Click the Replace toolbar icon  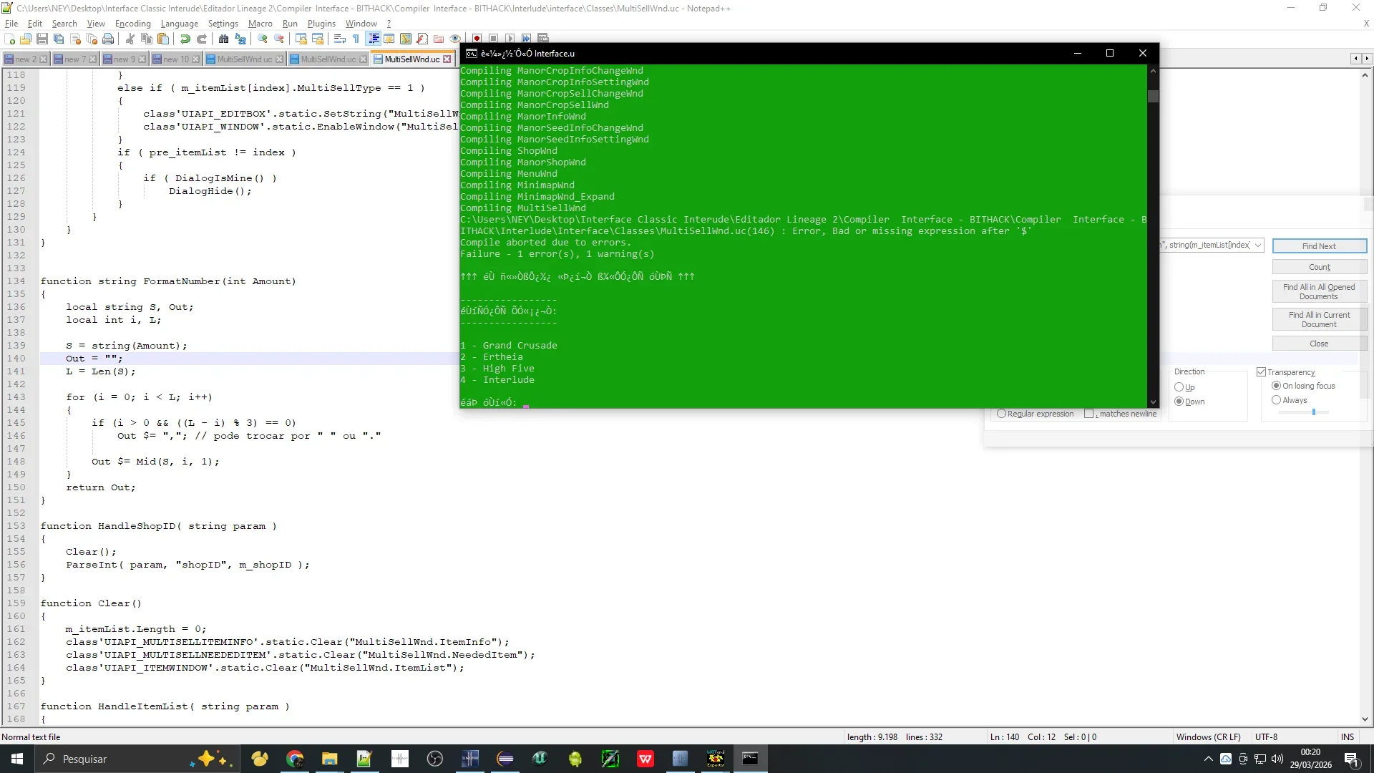click(240, 39)
